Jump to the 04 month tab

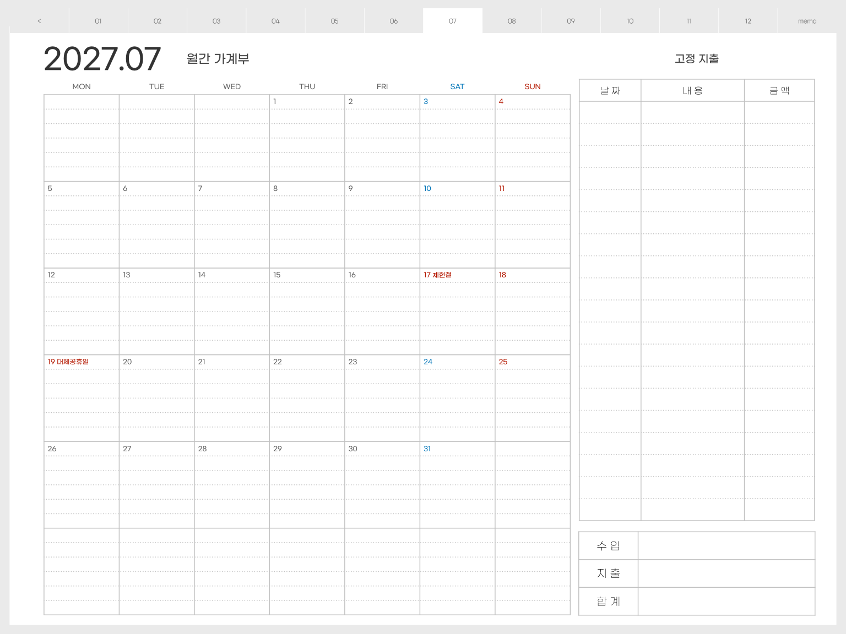click(275, 21)
